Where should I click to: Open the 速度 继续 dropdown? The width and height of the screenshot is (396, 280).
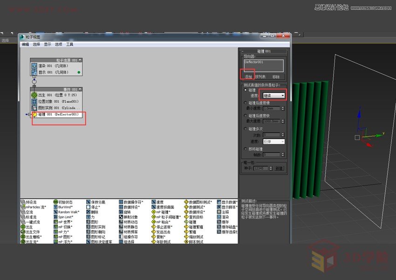274,96
